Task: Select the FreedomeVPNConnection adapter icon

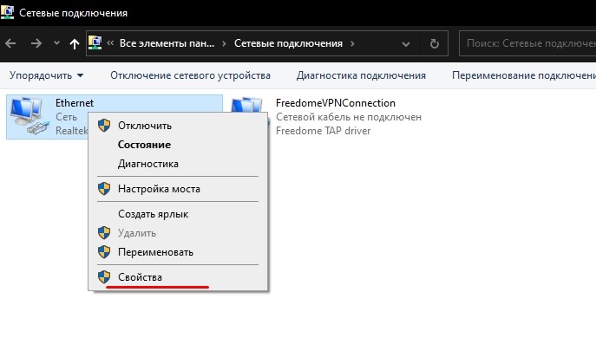Action: pos(247,105)
